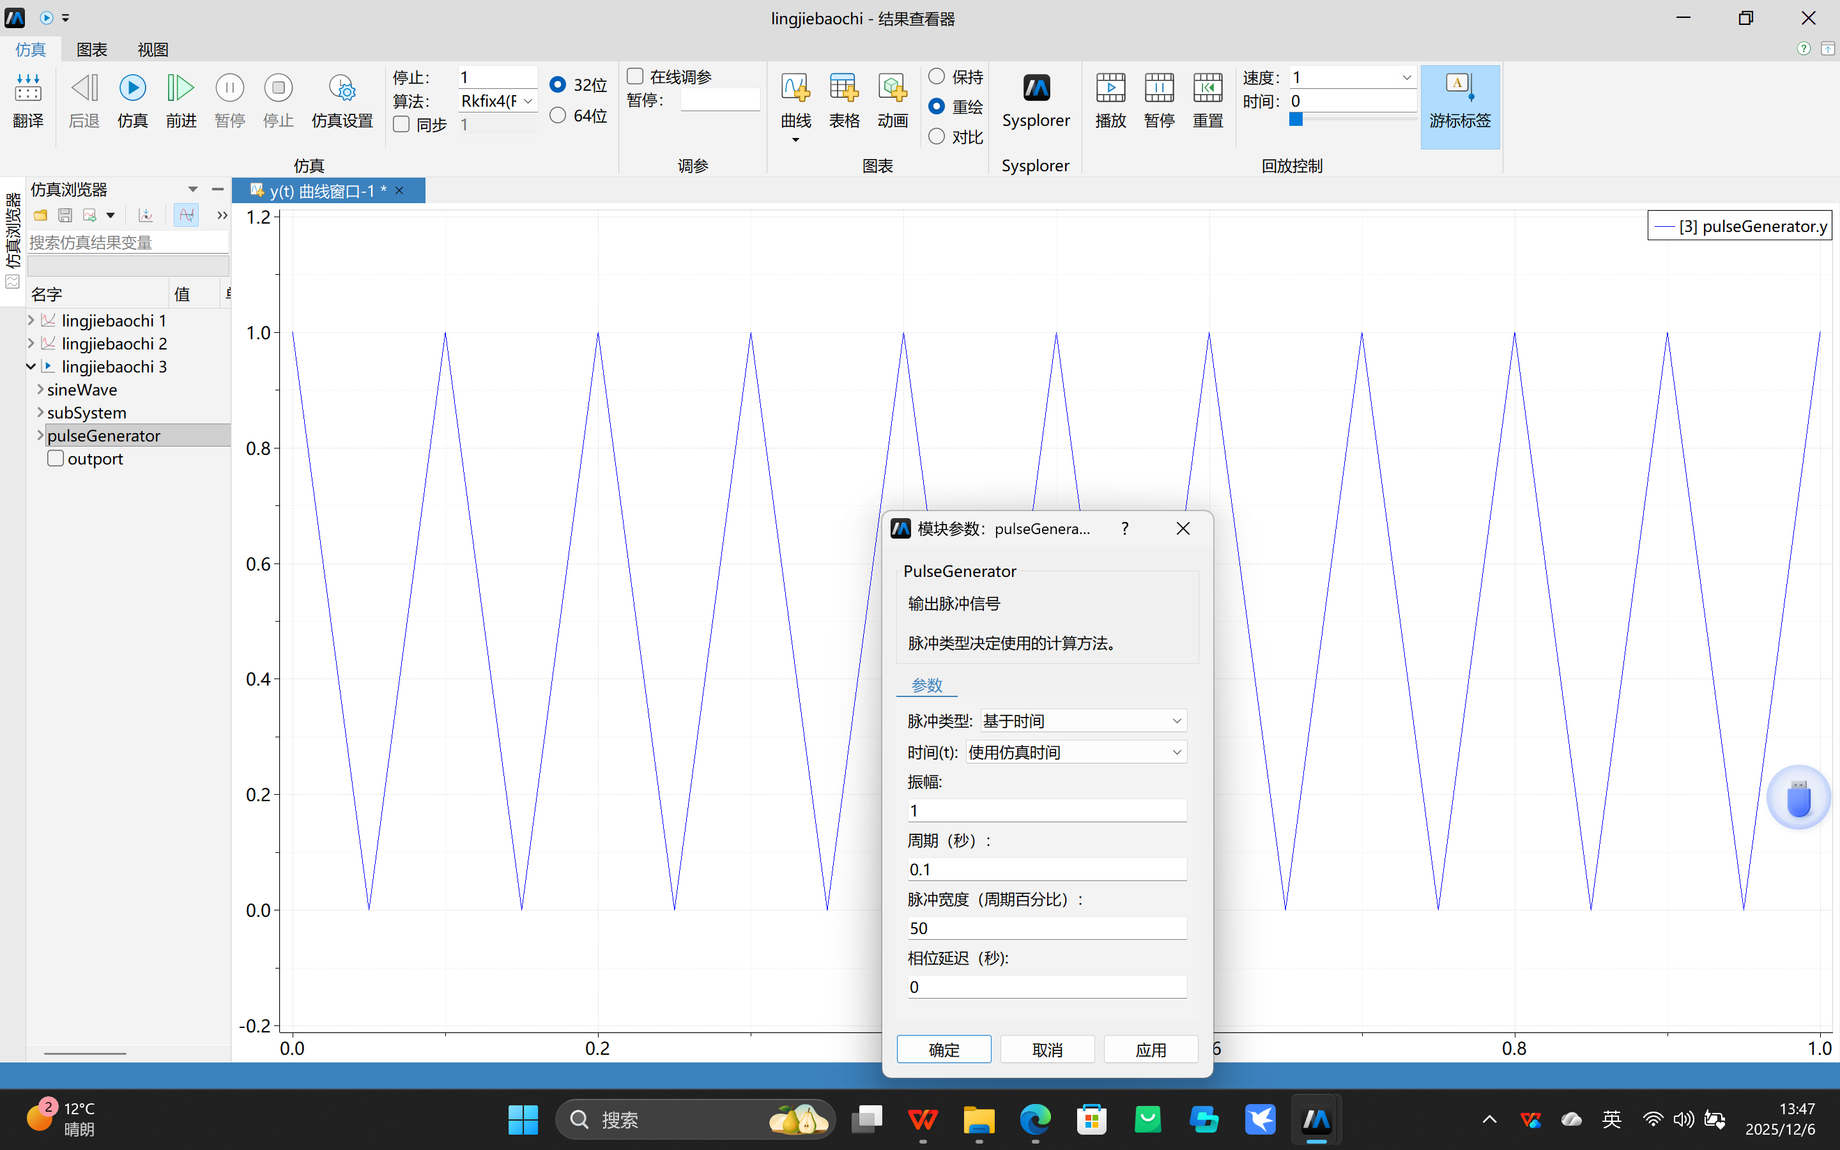Switch to the 图表 ribbon tab
Viewport: 1840px width, 1150px height.
click(92, 49)
